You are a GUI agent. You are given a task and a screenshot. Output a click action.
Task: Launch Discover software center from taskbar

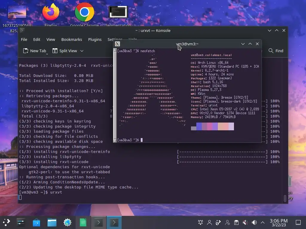pyautogui.click(x=36, y=222)
